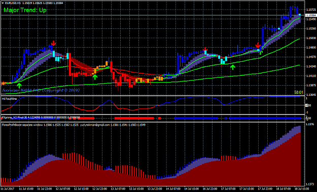The width and height of the screenshot is (317, 192).
Task: Click the green buy arrow above 12 Jul 23:00
Action: point(95,76)
